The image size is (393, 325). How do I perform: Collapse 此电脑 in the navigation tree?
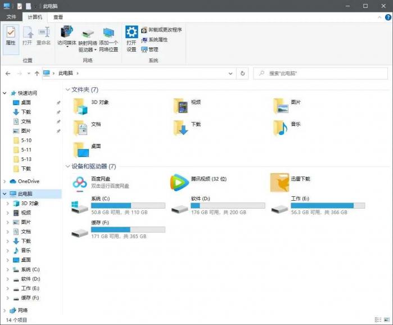click(4, 193)
